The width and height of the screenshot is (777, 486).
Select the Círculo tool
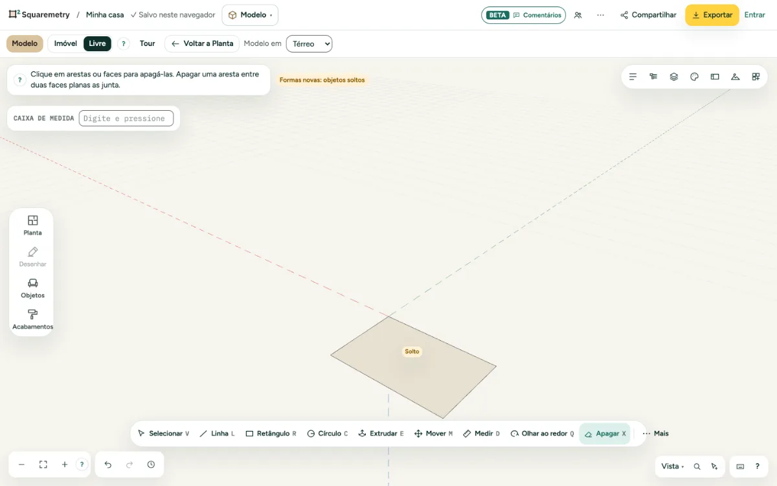click(327, 434)
